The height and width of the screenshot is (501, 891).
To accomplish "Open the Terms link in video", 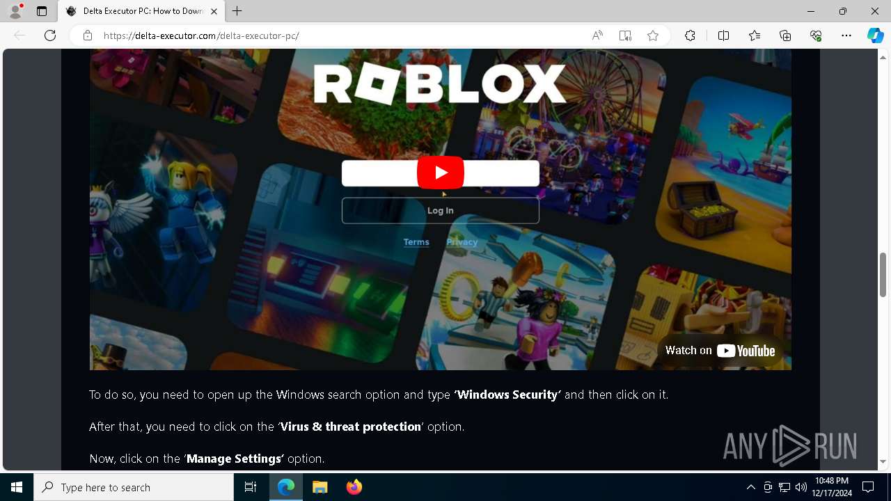I will (416, 242).
